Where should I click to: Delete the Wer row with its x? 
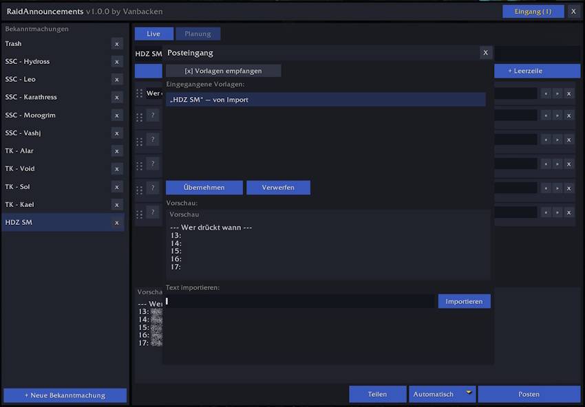569,93
